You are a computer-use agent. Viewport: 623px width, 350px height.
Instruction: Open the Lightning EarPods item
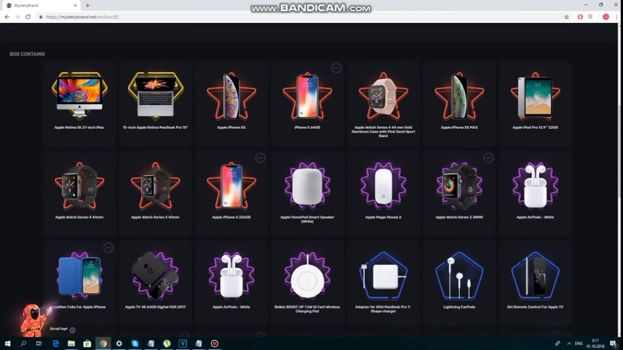click(x=459, y=283)
